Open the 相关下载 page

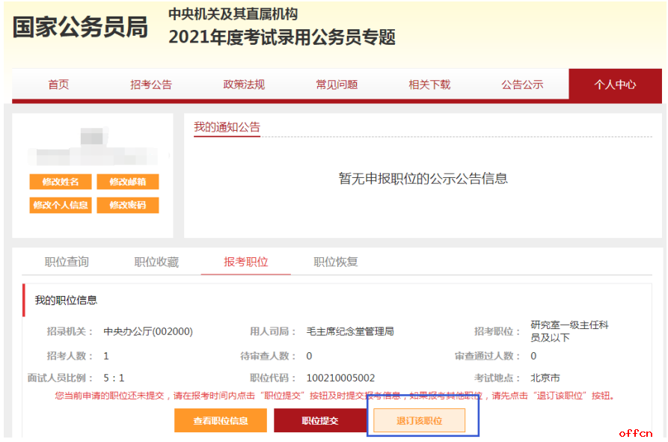pos(429,85)
